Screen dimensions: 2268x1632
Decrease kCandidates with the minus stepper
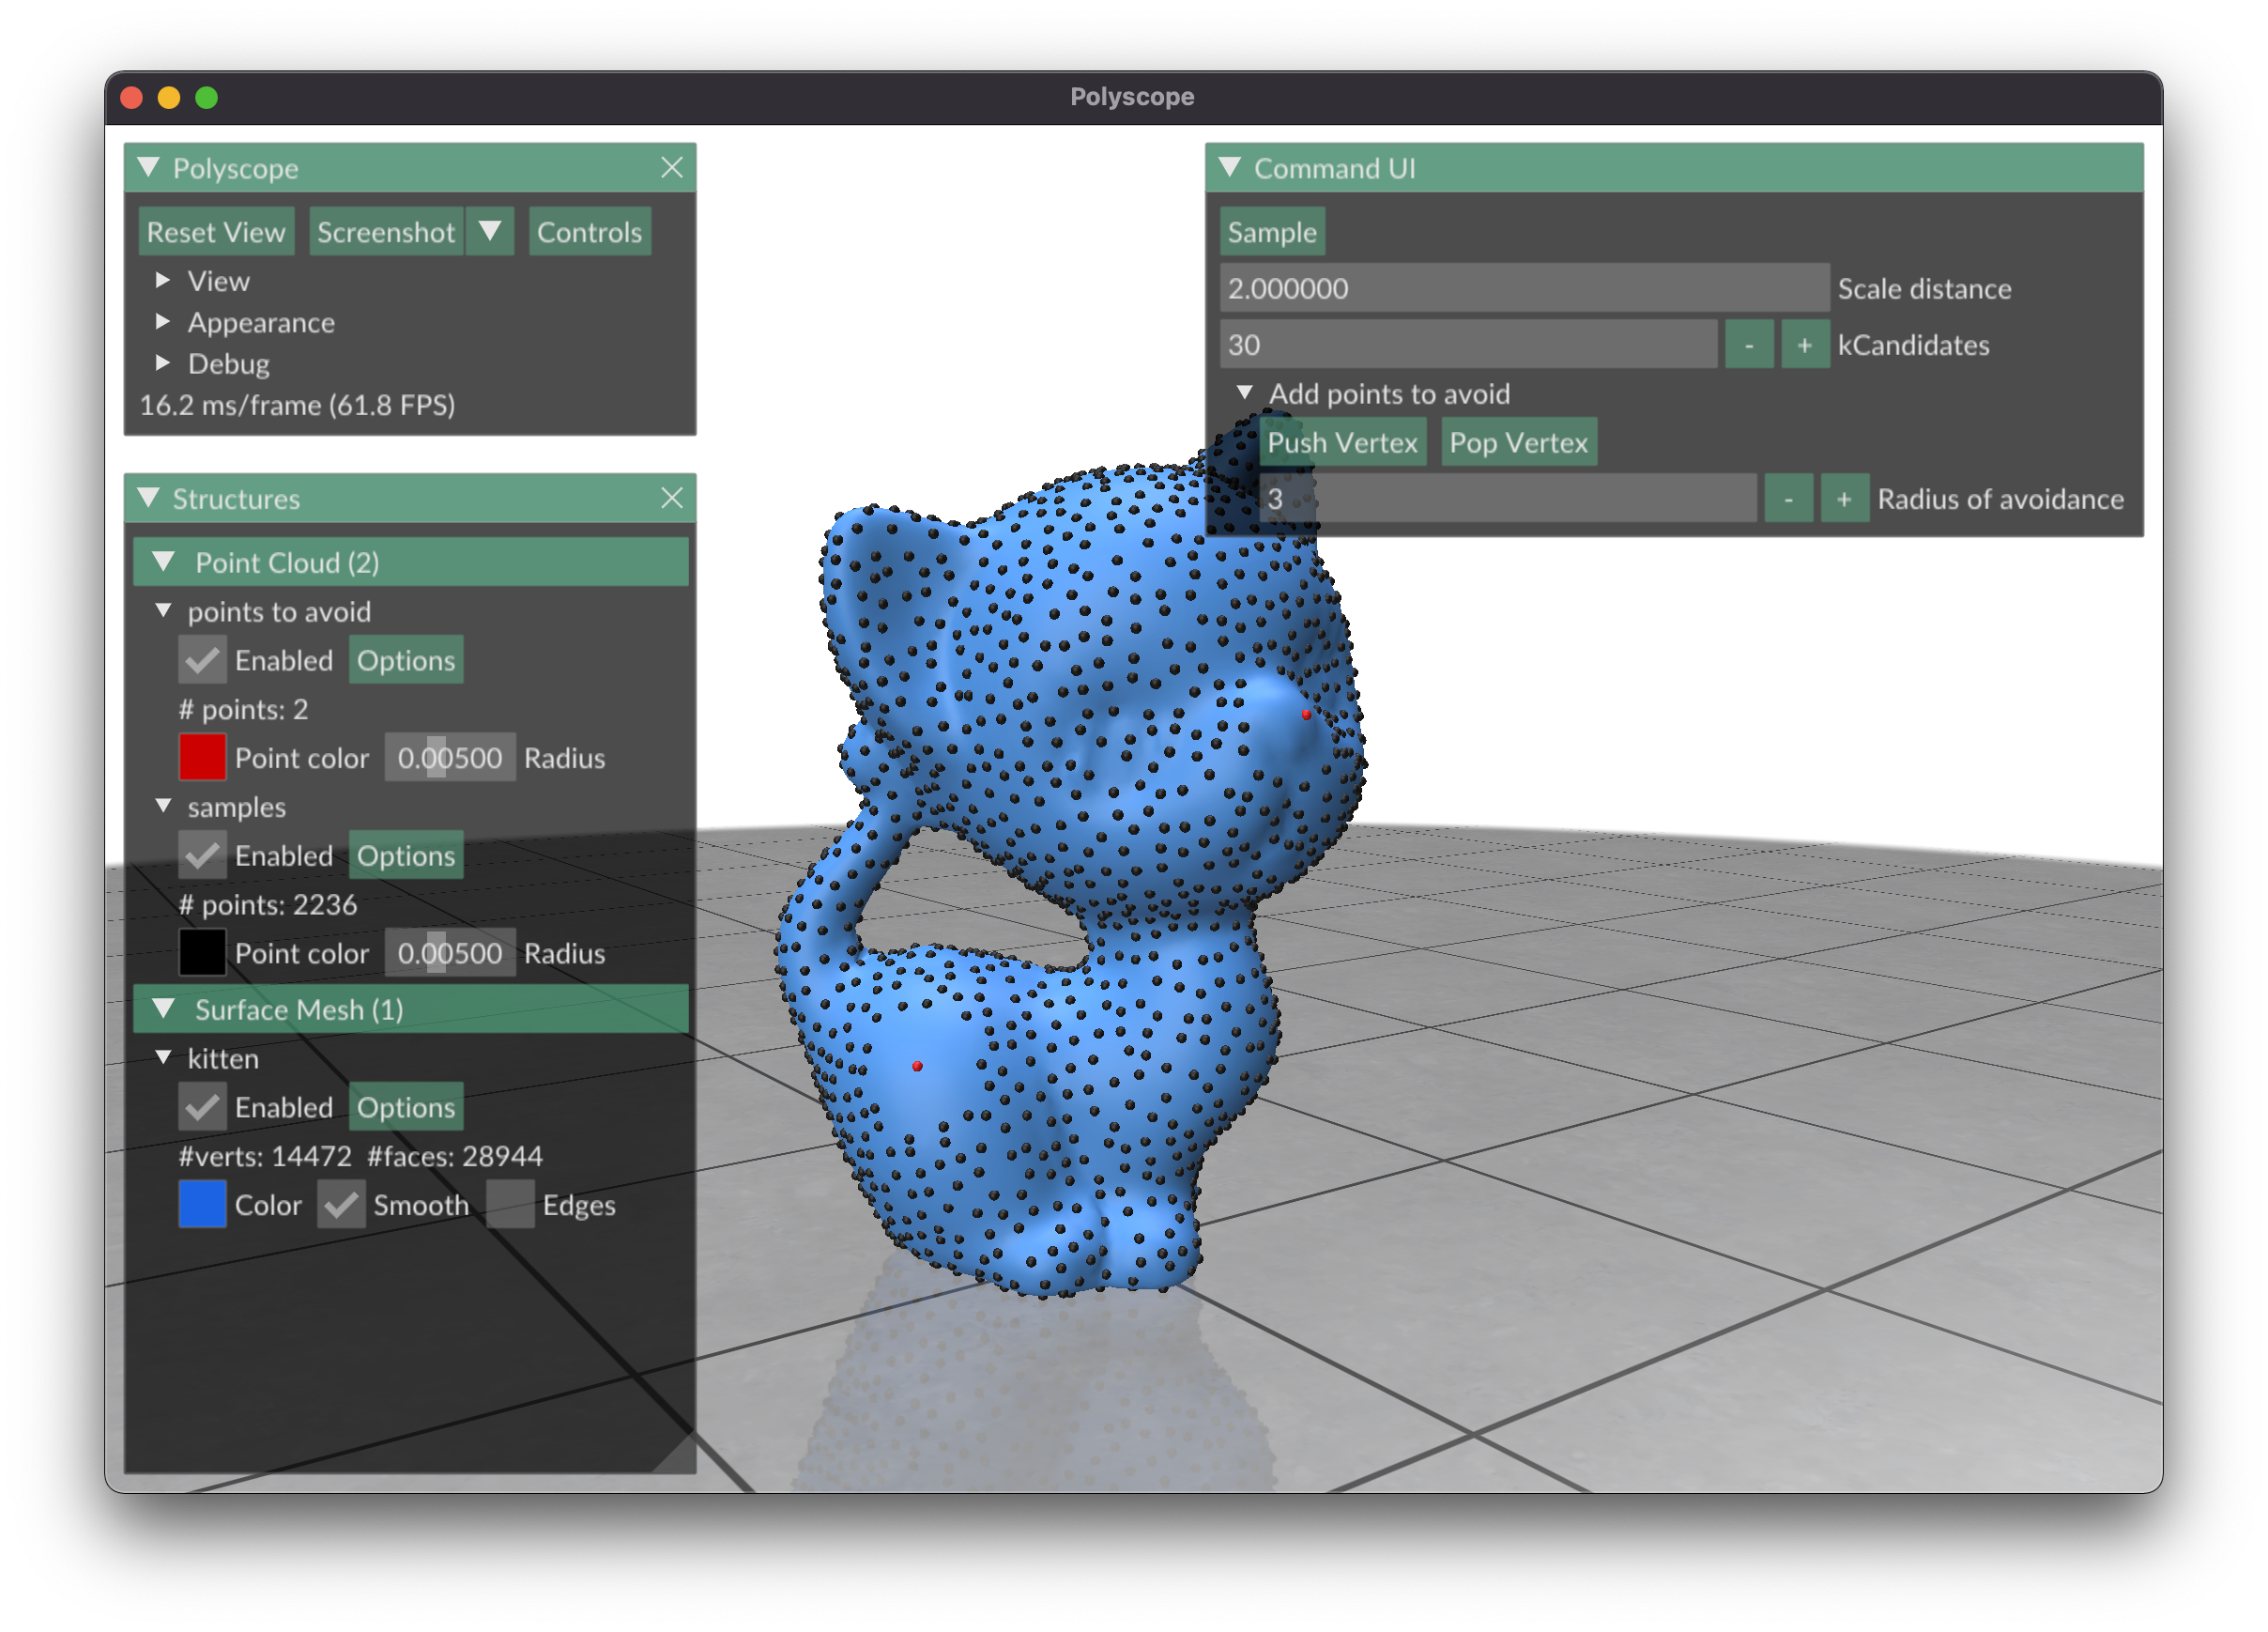[1748, 345]
